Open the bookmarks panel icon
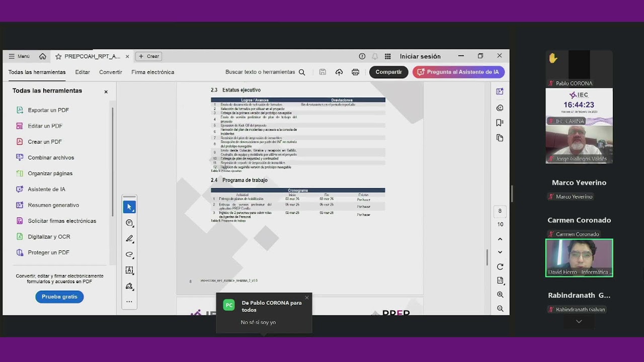This screenshot has height=362, width=644. (500, 123)
